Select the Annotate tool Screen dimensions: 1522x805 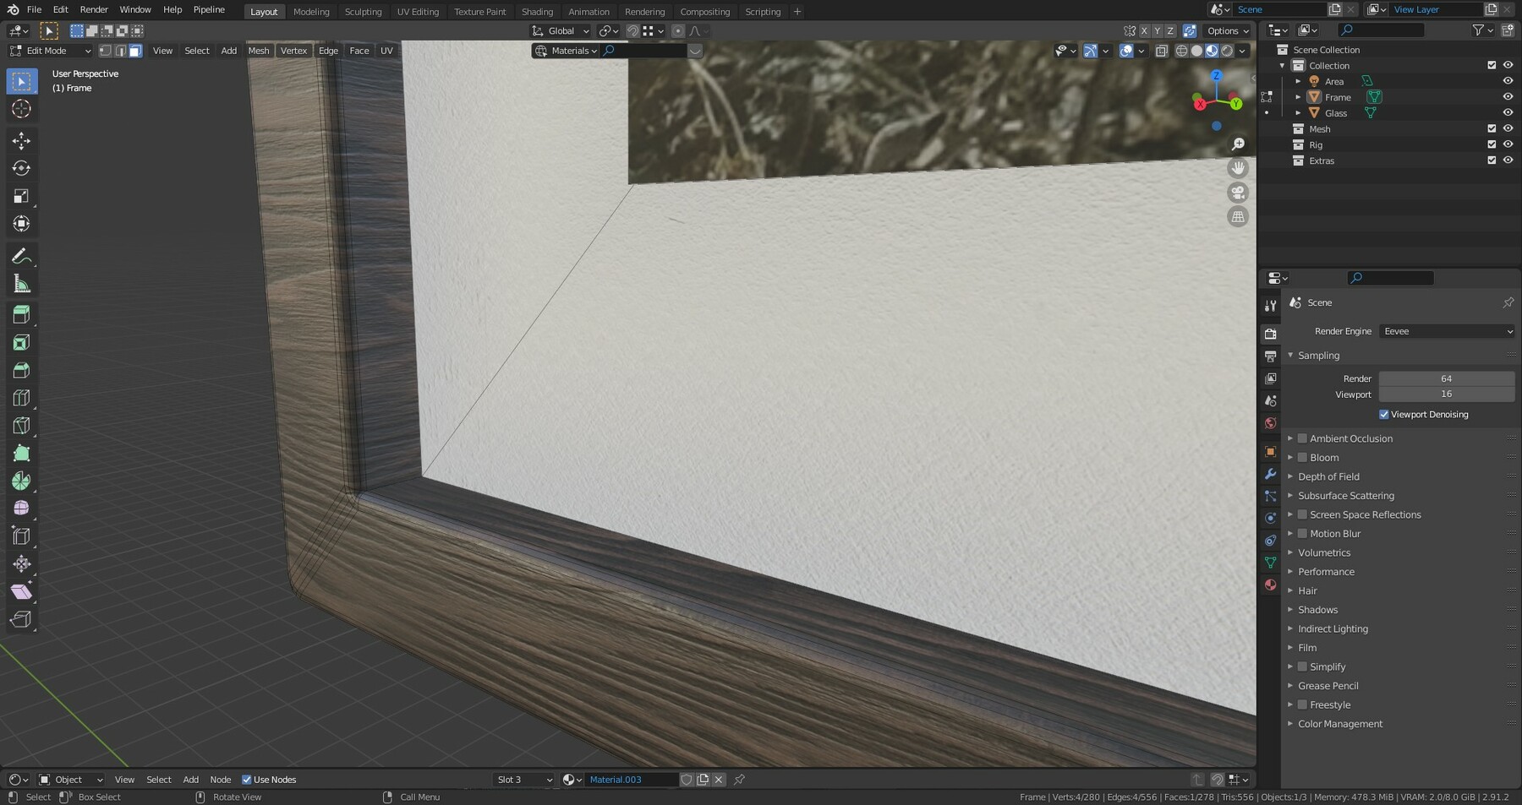[21, 256]
